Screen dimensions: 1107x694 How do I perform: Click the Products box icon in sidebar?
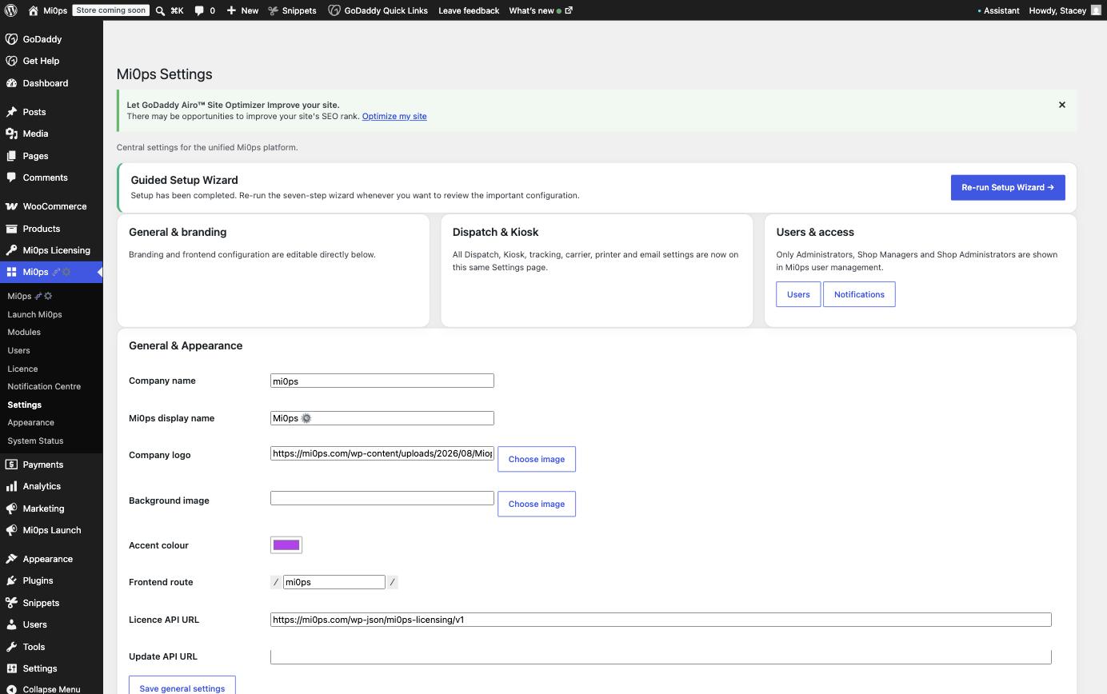[11, 229]
